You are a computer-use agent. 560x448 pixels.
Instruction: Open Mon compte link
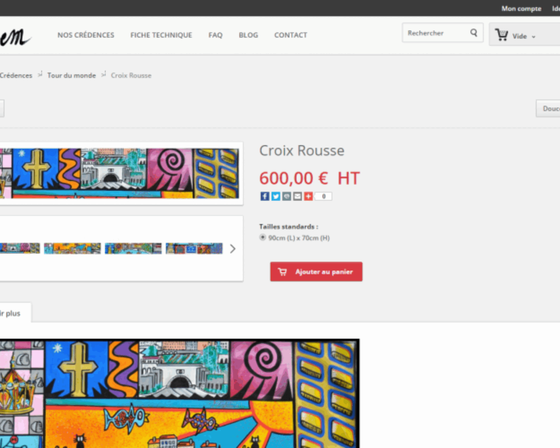[x=521, y=8]
